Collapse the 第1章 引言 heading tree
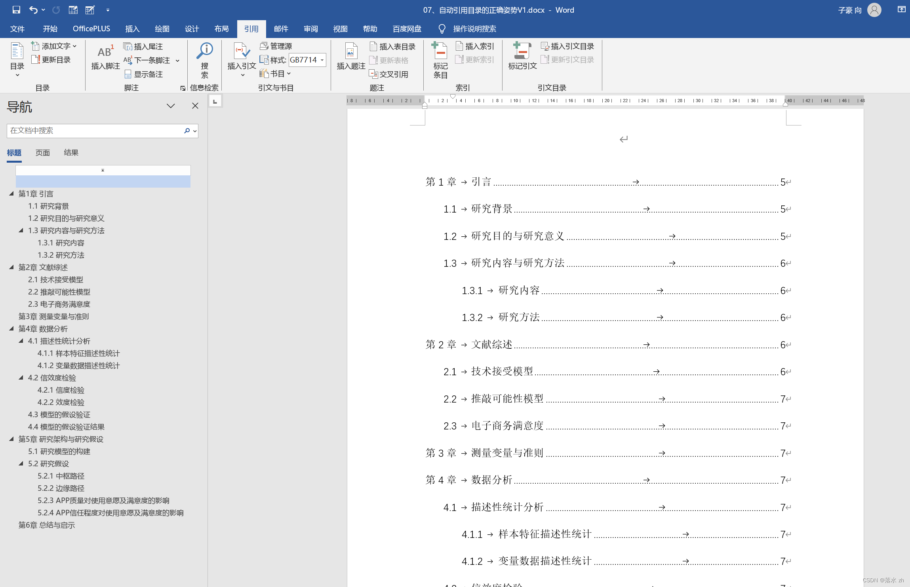910x587 pixels. (x=11, y=194)
